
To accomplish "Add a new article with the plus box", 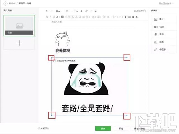I will tap(19, 43).
